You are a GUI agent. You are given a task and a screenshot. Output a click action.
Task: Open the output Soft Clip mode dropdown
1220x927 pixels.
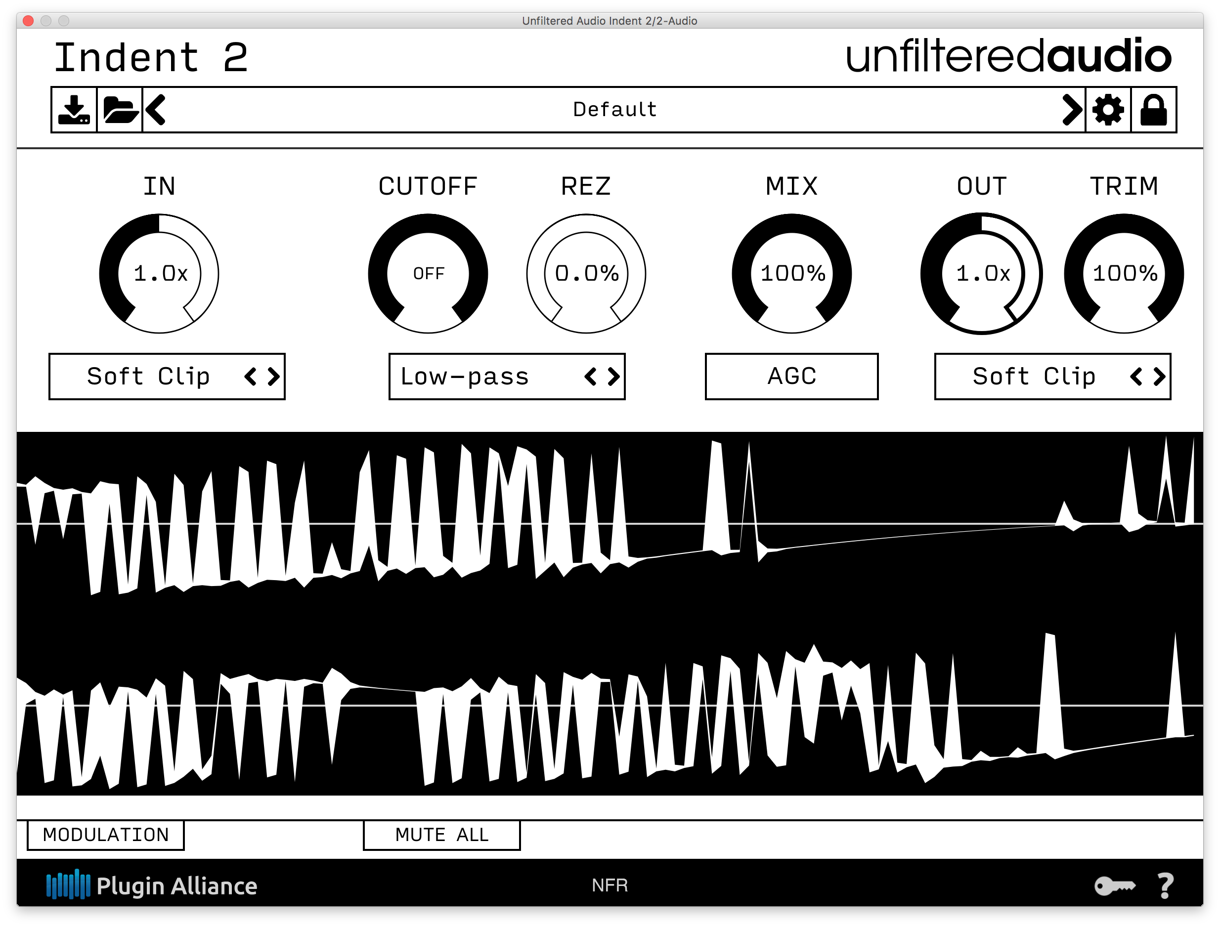pos(1052,377)
